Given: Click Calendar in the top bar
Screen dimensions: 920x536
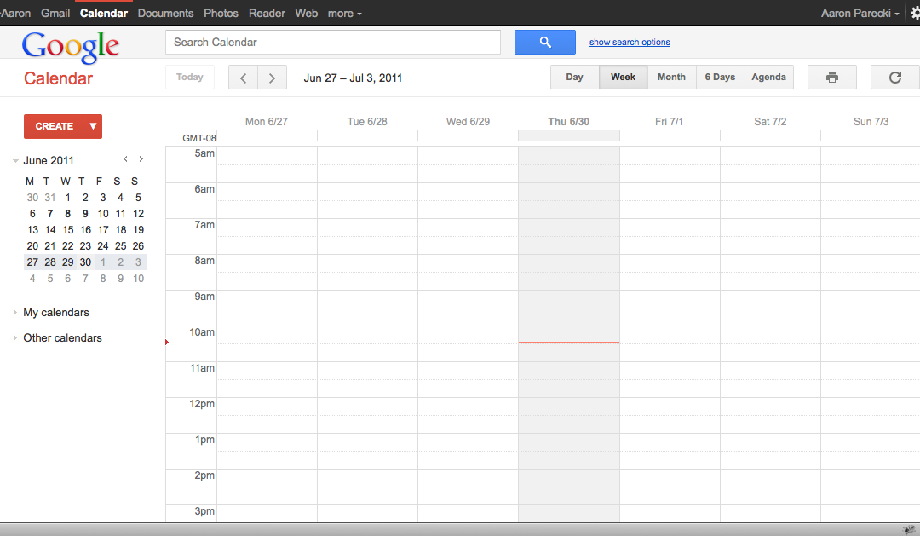Looking at the screenshot, I should (104, 13).
